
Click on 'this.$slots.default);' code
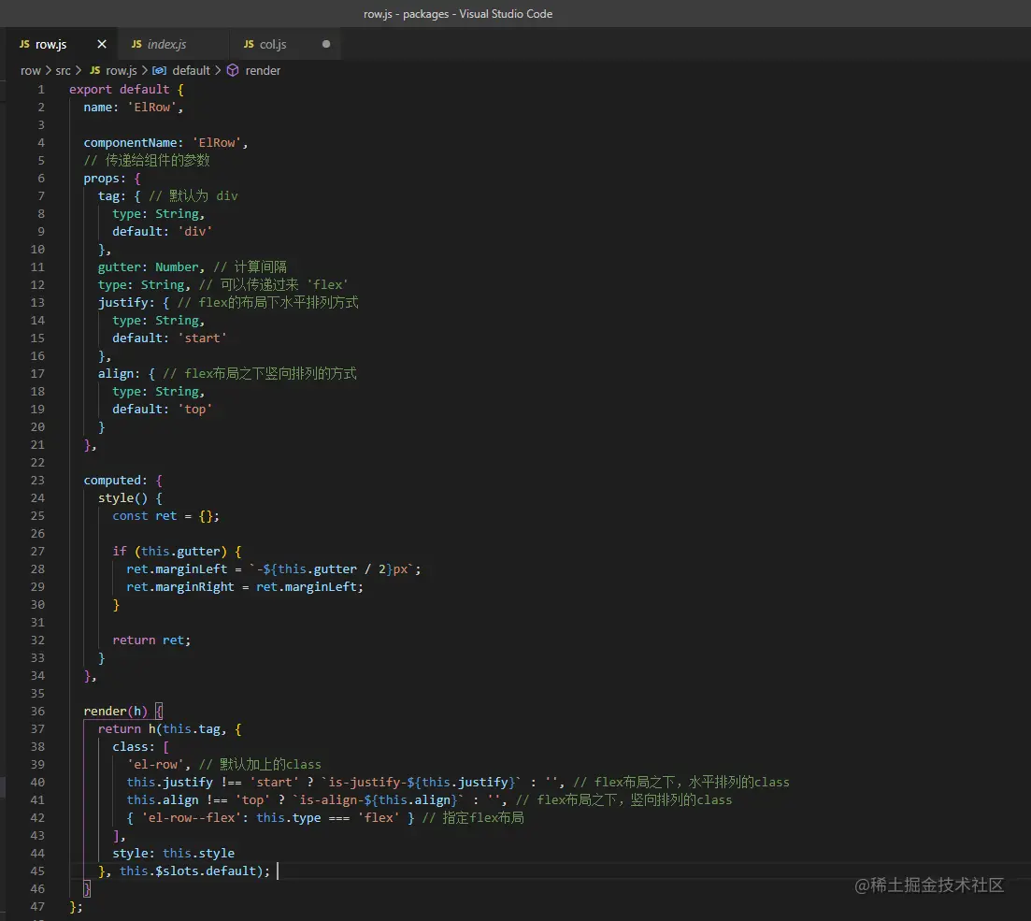[x=194, y=871]
